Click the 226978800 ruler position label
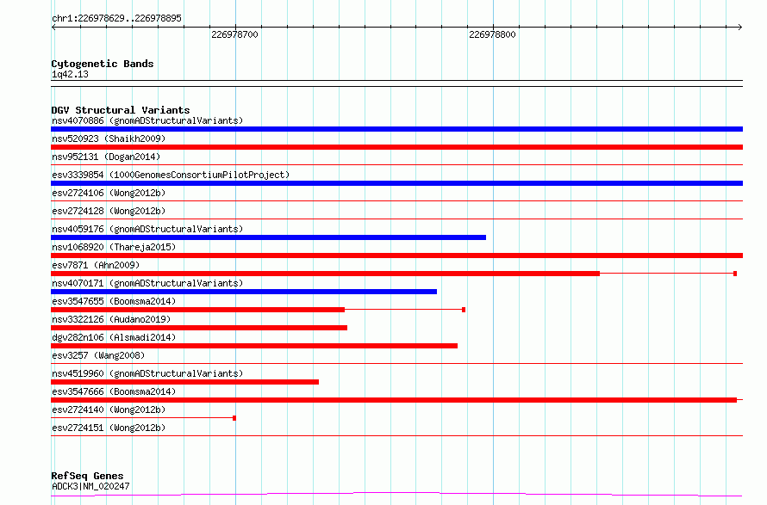This screenshot has height=505, width=767. point(492,34)
